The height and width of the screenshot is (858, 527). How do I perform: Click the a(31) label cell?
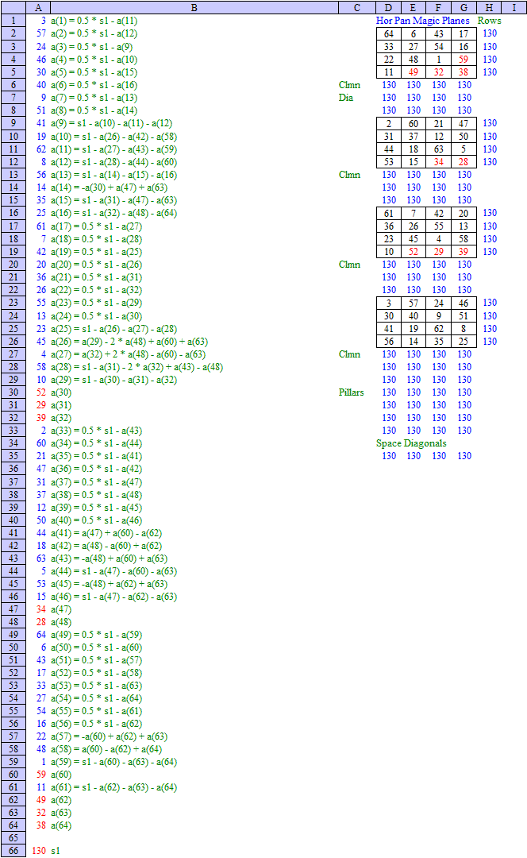click(x=61, y=405)
